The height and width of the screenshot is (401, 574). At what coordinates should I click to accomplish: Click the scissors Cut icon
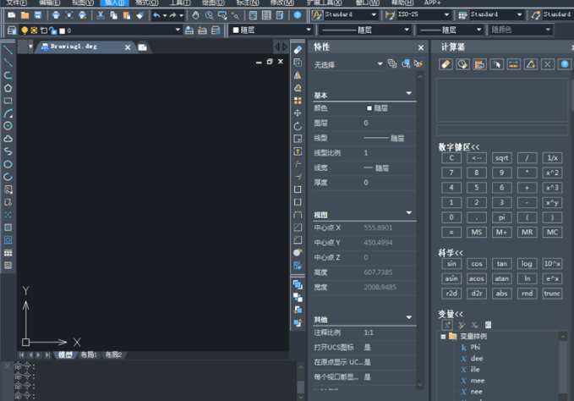[101, 15]
